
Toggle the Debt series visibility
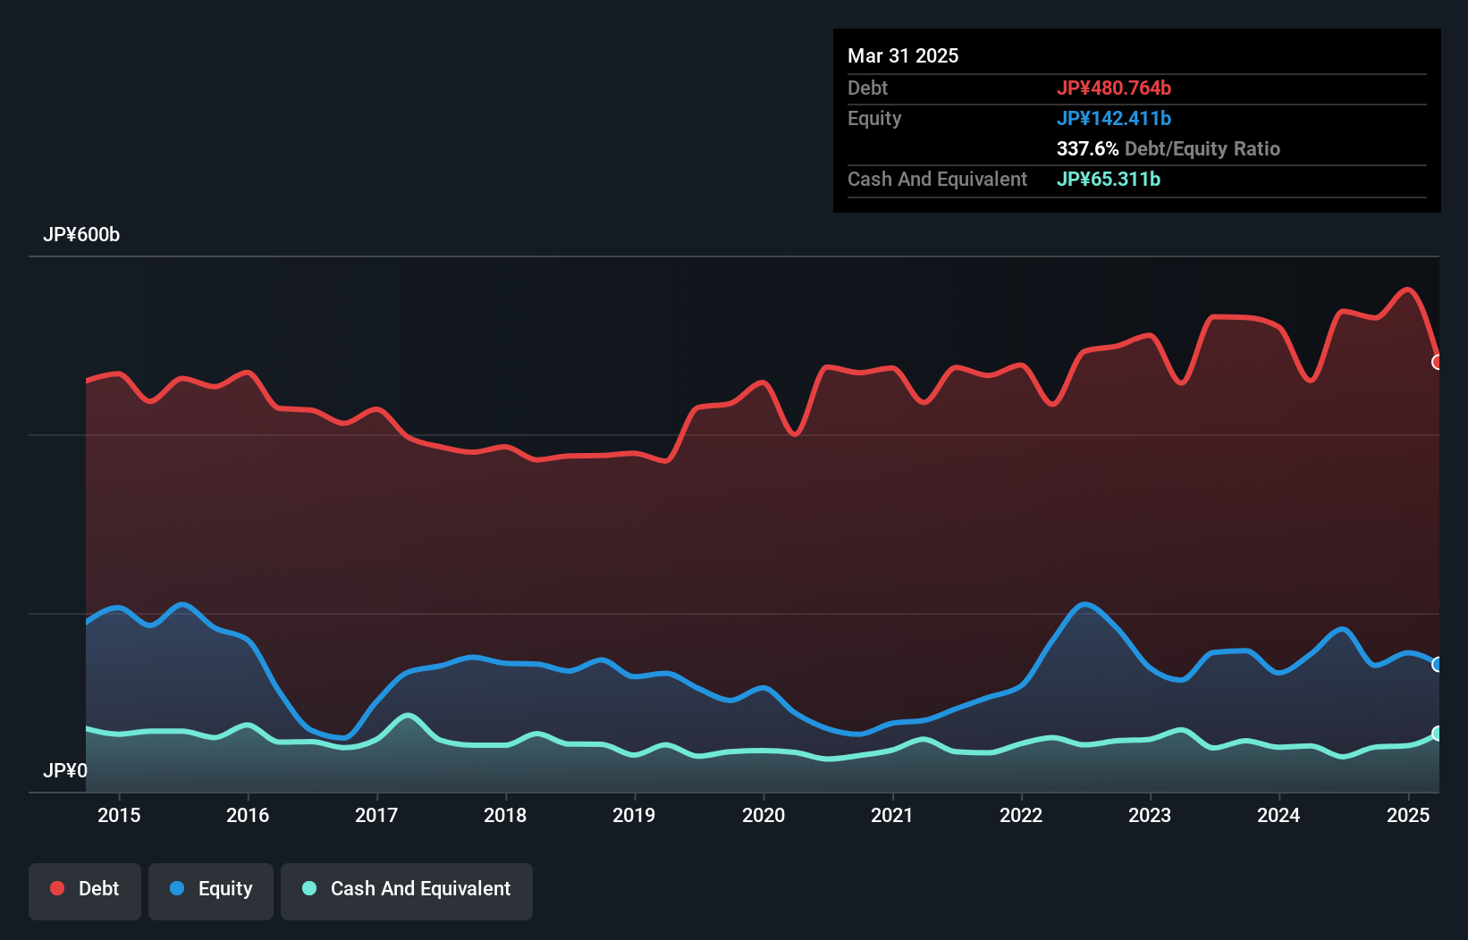click(85, 889)
